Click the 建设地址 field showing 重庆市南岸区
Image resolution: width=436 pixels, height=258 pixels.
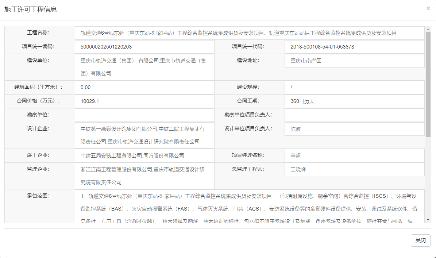click(354, 61)
